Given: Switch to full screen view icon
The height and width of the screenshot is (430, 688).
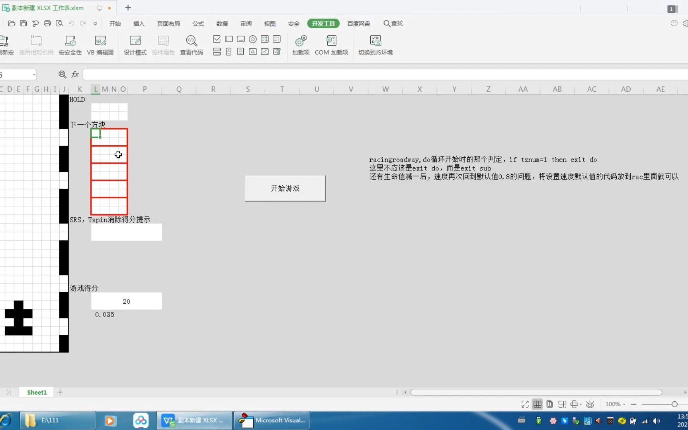Looking at the screenshot, I should 525,404.
